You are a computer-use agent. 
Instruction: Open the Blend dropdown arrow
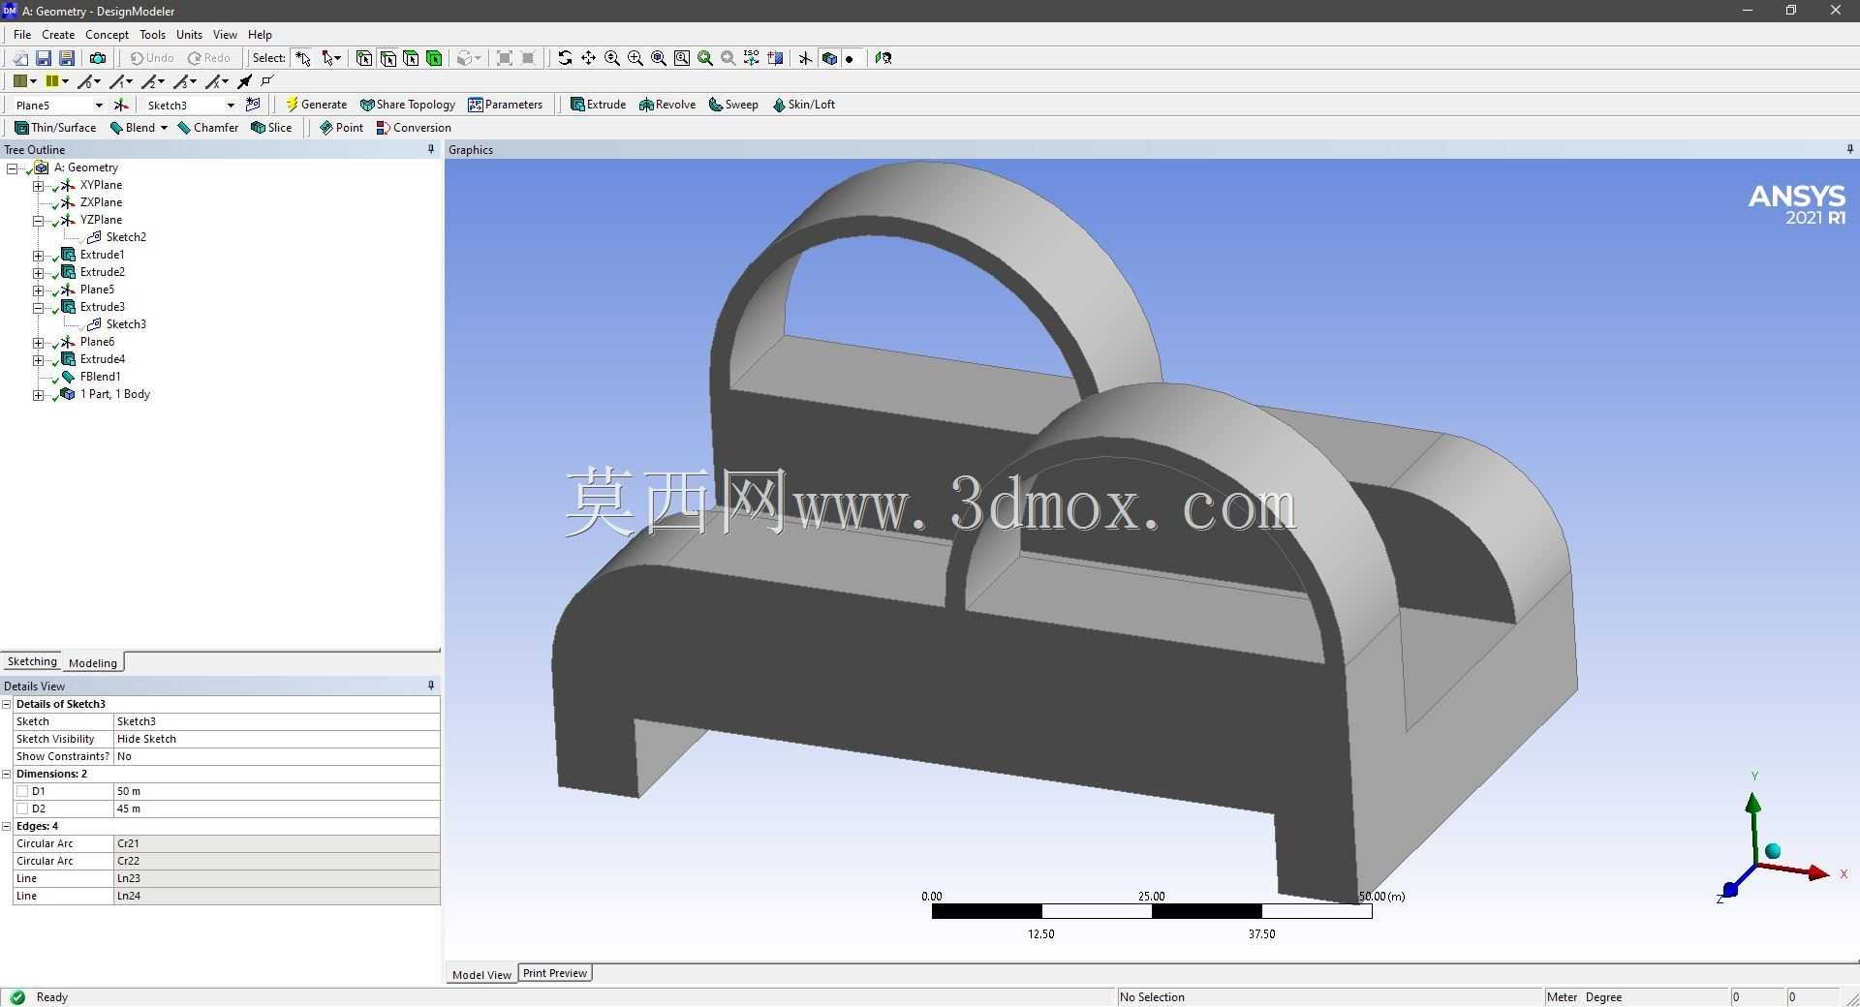click(x=164, y=128)
